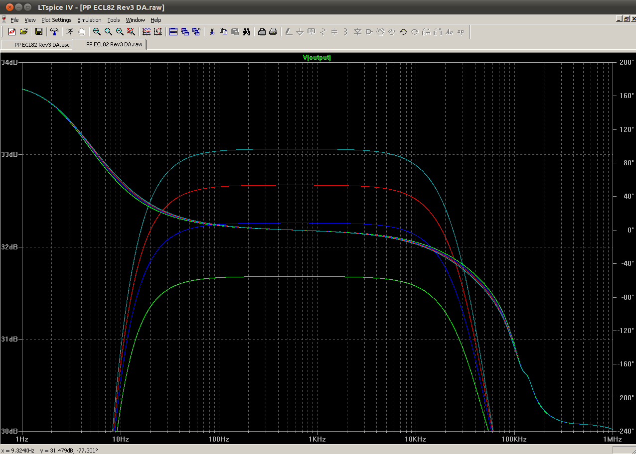This screenshot has height=454, width=636.
Task: Click the Drag closed-hand icon
Action: click(392, 32)
